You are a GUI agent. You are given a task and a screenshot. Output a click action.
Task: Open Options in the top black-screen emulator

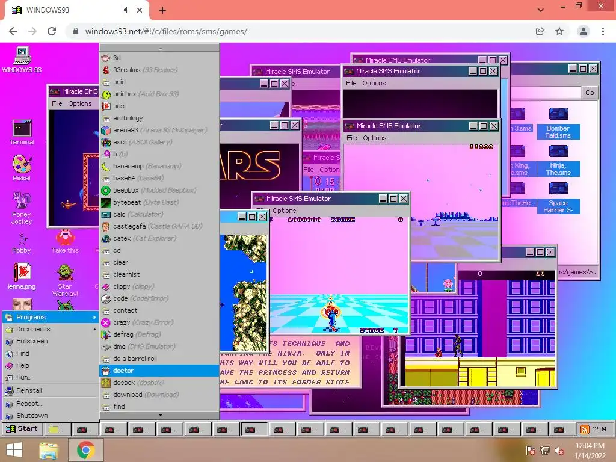[x=374, y=83]
